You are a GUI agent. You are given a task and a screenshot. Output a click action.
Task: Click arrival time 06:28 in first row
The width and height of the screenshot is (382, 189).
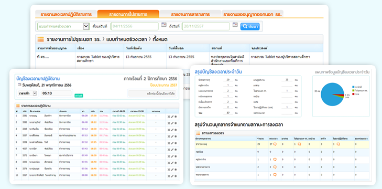[x=84, y=115]
